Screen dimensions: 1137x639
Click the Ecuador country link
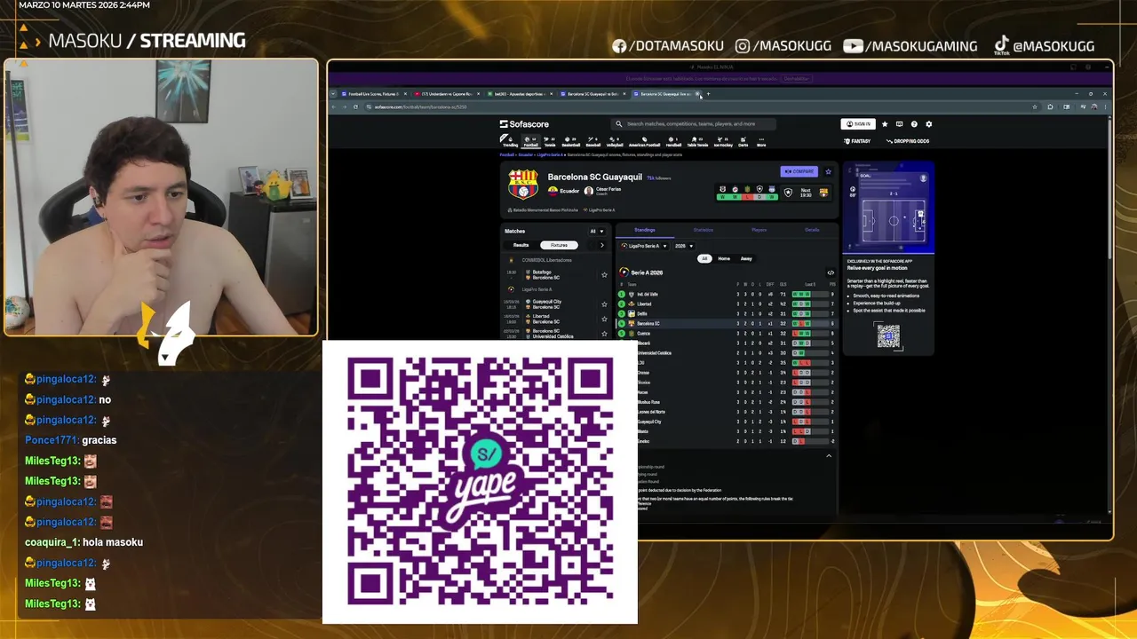563,191
